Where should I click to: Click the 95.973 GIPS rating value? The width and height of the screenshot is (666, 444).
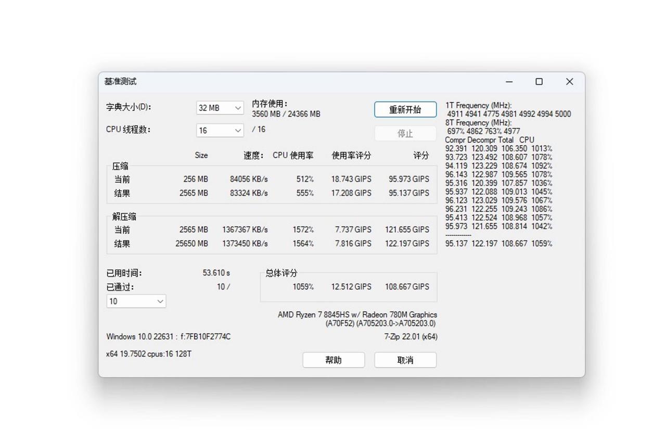click(409, 179)
